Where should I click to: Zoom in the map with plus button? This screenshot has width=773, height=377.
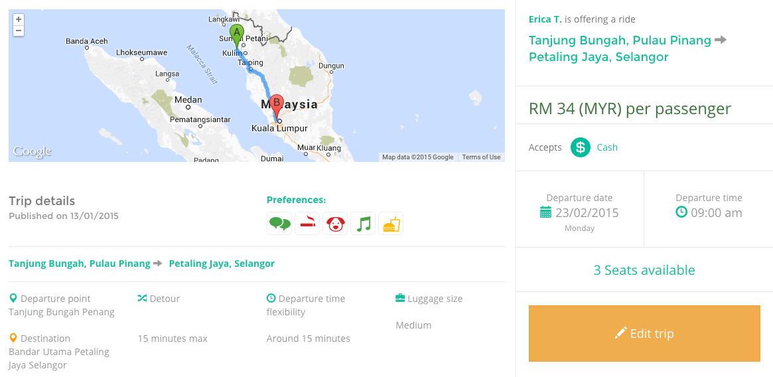pos(18,20)
